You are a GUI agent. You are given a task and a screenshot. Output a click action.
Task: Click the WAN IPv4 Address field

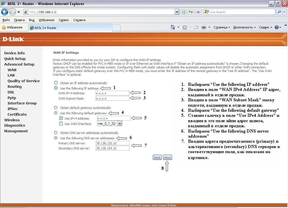(112, 93)
